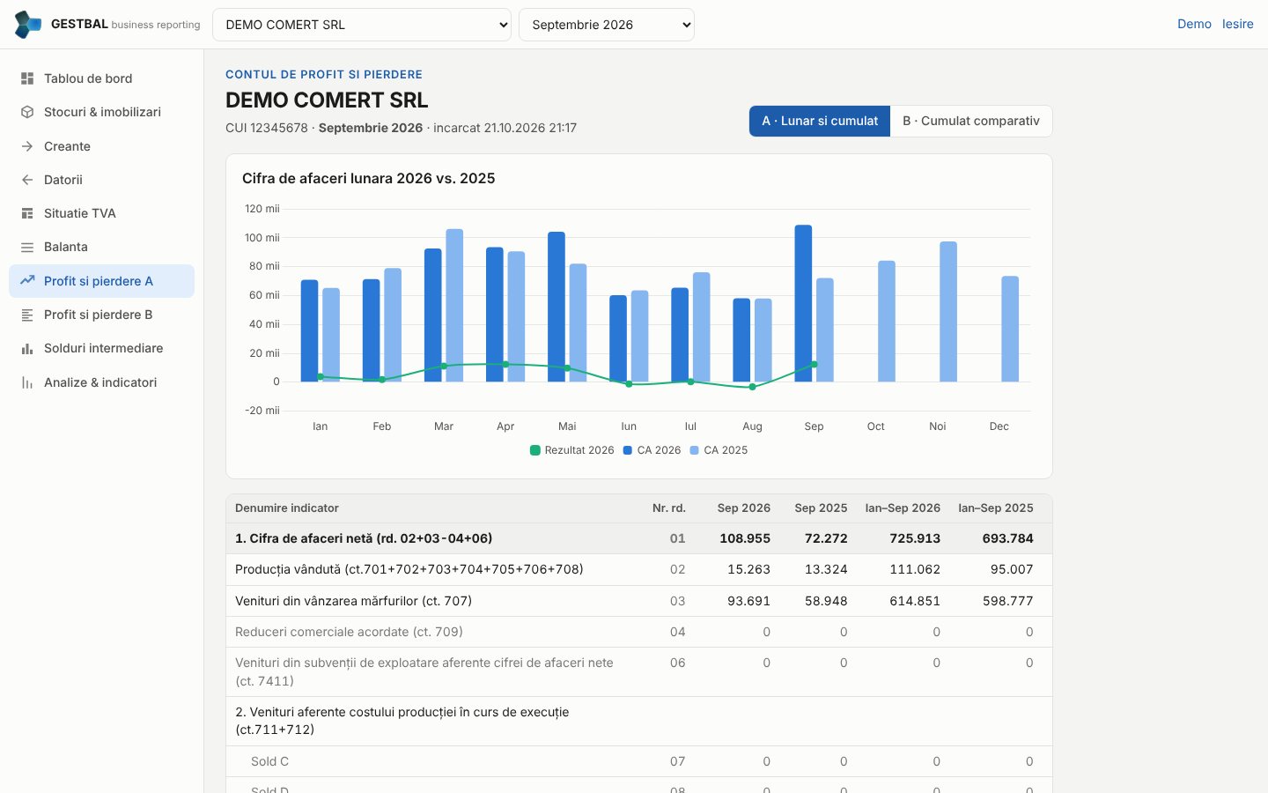Click the Stocuri & imobilizari box icon
1268x793 pixels.
[x=27, y=112]
